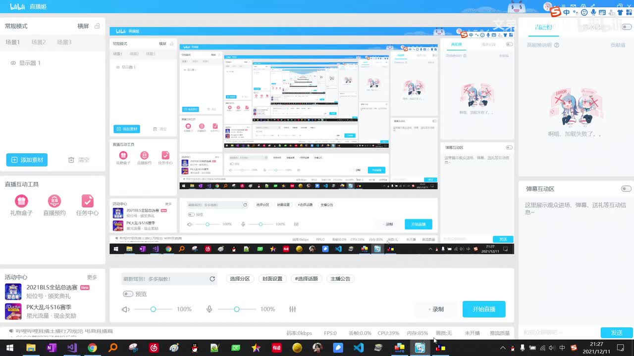Switch to 场景2 tab
634x356 pixels.
pyautogui.click(x=38, y=42)
